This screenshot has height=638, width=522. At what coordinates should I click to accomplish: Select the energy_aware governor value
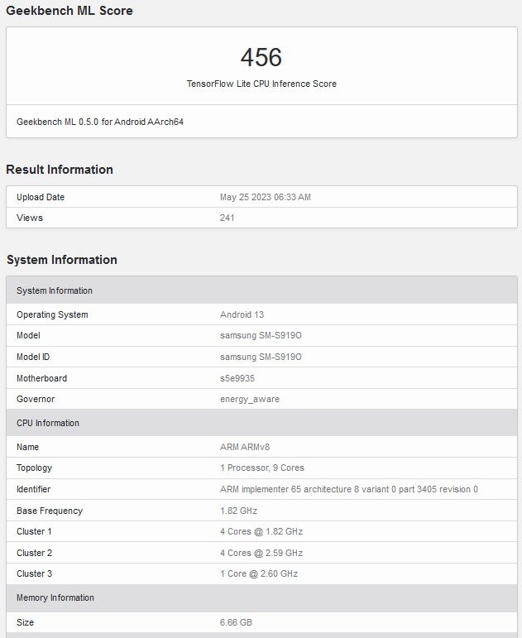pos(250,399)
